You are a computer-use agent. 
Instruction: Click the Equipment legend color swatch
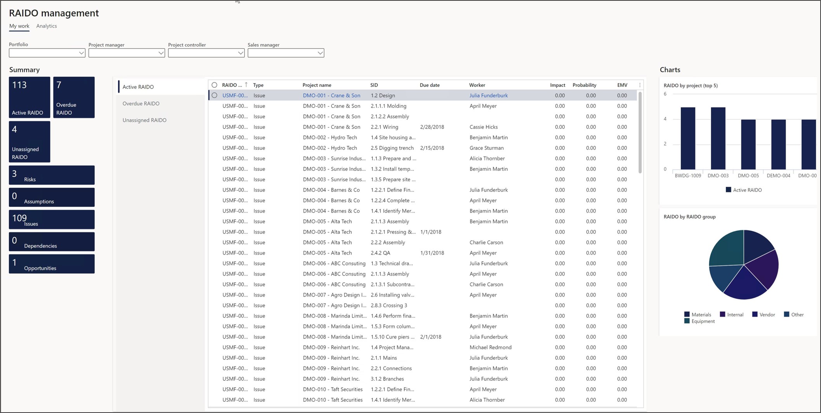(x=687, y=321)
